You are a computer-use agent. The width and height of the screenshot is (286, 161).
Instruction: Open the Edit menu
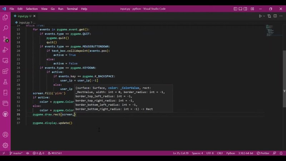20,9
